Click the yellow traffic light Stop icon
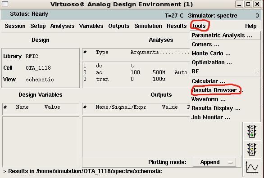264x178 pixels. pos(252,149)
